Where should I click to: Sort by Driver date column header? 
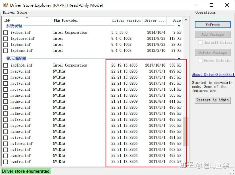click(154, 20)
